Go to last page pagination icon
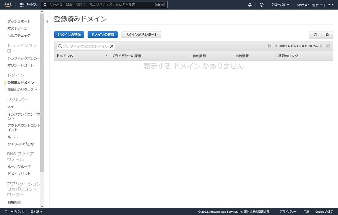This screenshot has width=338, height=215. point(328,46)
